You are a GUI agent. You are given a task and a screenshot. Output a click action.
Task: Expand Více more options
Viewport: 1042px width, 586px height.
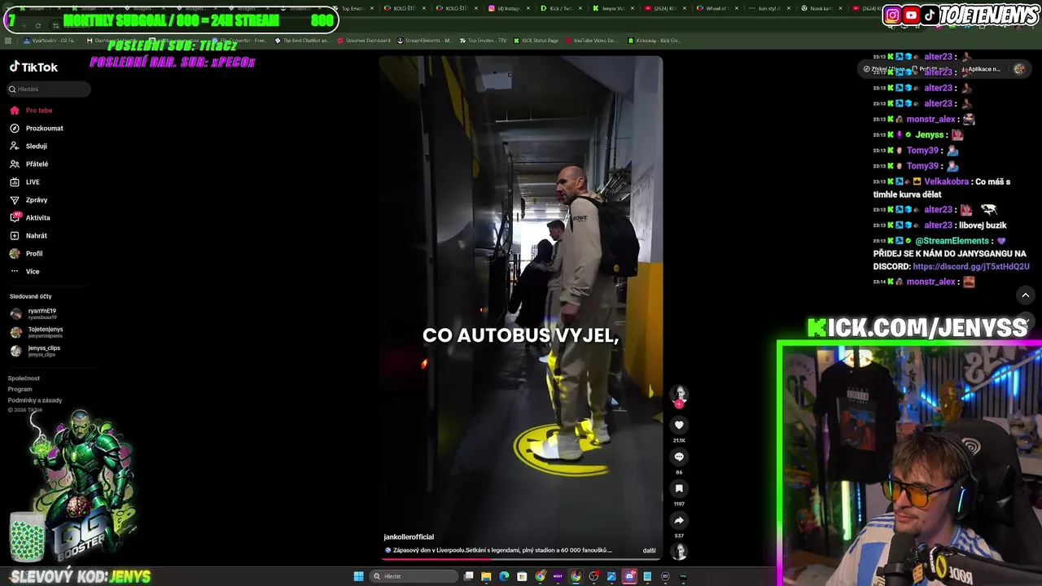click(33, 272)
